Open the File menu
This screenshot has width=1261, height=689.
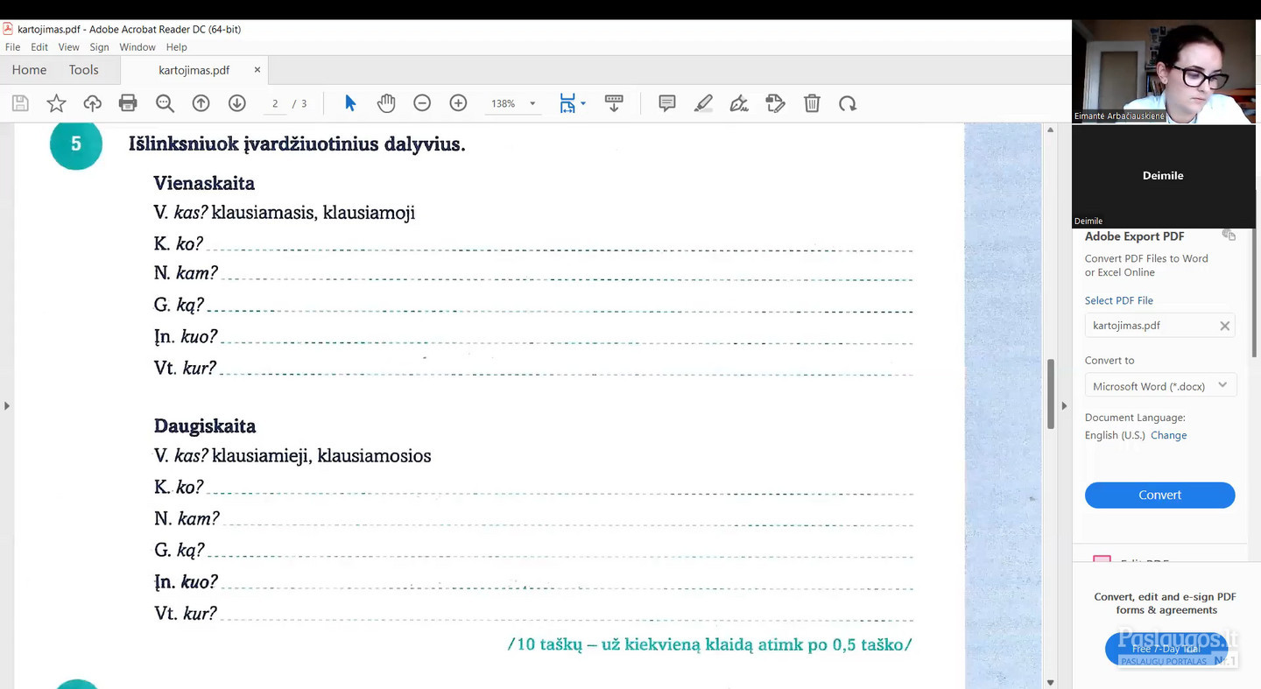coord(12,47)
